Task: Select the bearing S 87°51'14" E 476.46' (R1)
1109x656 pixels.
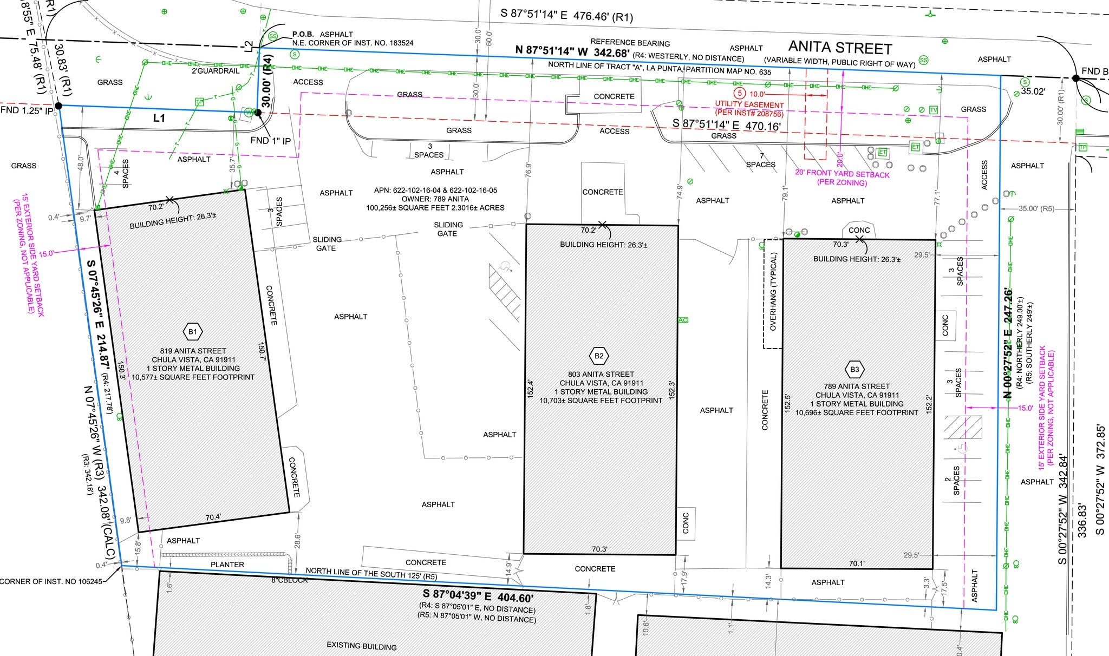Action: 567,15
